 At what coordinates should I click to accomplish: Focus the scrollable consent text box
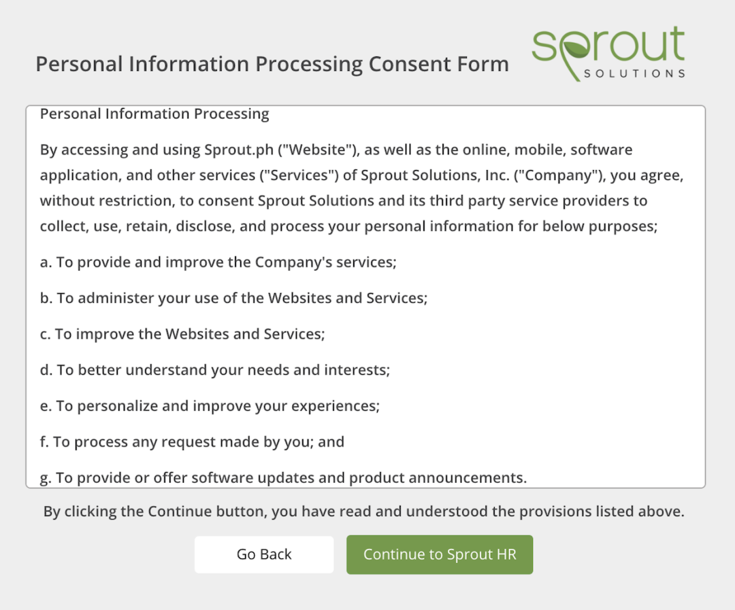[365, 296]
